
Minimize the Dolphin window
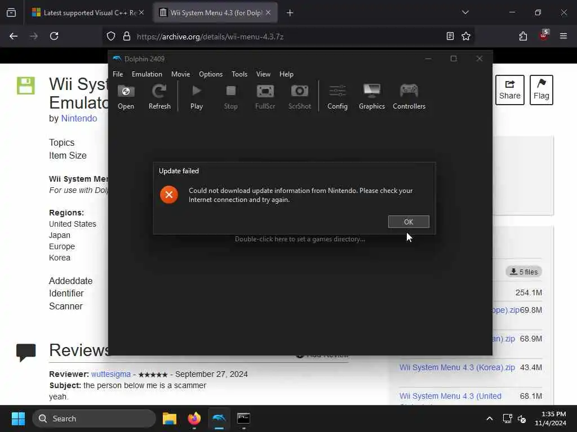click(x=428, y=58)
